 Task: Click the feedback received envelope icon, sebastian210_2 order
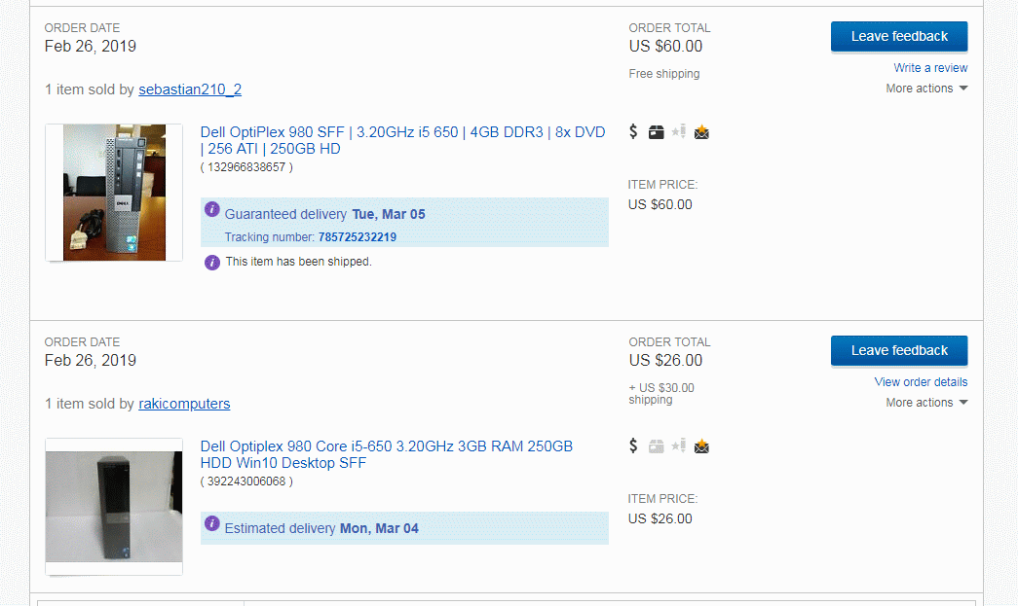tap(701, 132)
